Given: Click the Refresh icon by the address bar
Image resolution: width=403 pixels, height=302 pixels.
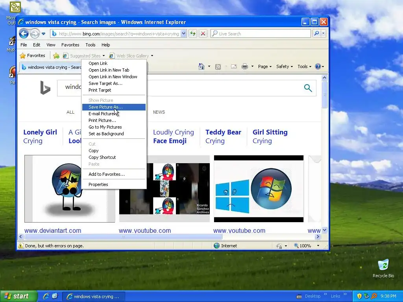Looking at the screenshot, I should pos(193,33).
